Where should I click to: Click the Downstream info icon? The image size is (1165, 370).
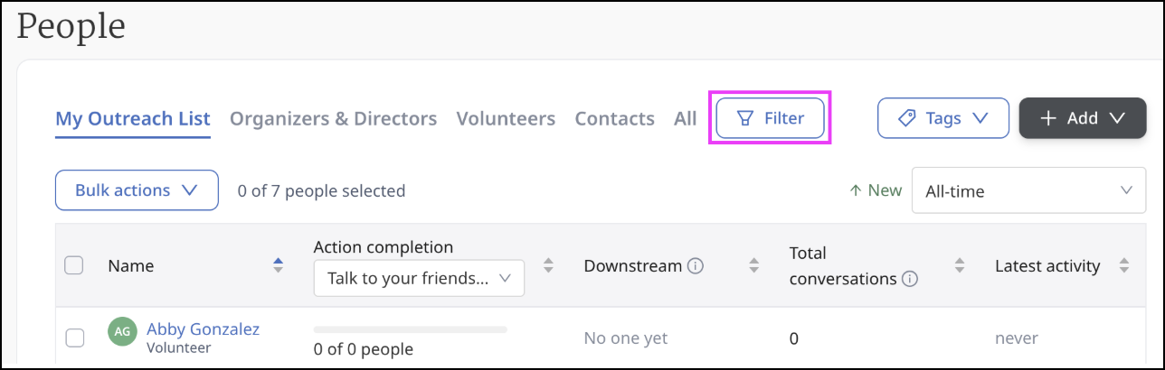696,266
